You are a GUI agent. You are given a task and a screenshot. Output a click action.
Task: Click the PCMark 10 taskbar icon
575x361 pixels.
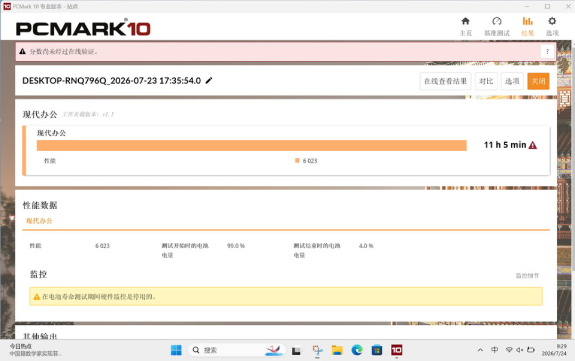[397, 350]
